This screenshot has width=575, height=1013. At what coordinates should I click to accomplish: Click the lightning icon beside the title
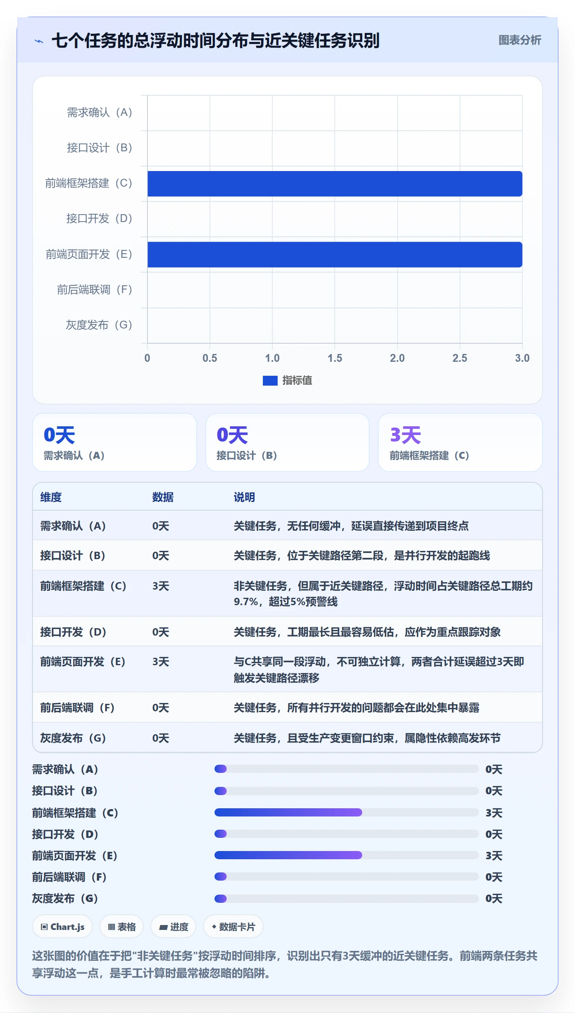39,41
